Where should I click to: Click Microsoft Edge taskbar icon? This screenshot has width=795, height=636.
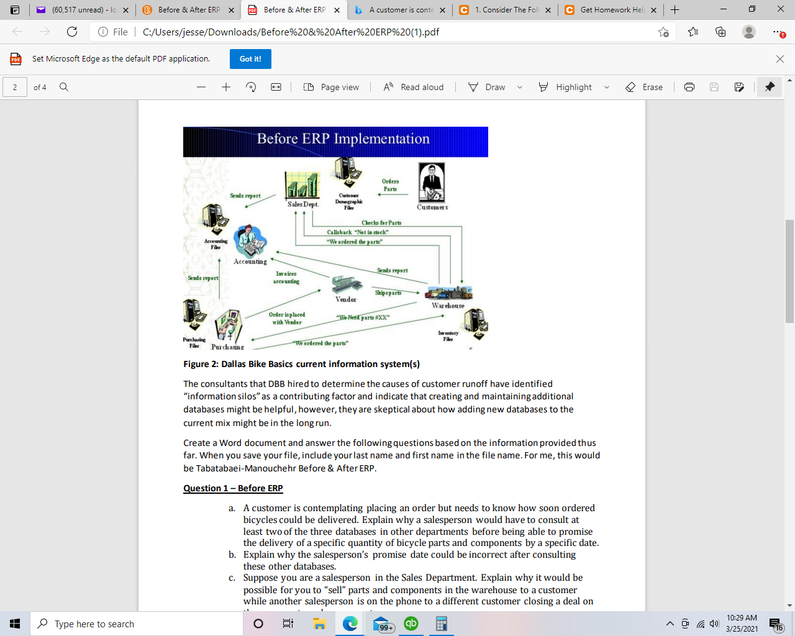click(350, 624)
